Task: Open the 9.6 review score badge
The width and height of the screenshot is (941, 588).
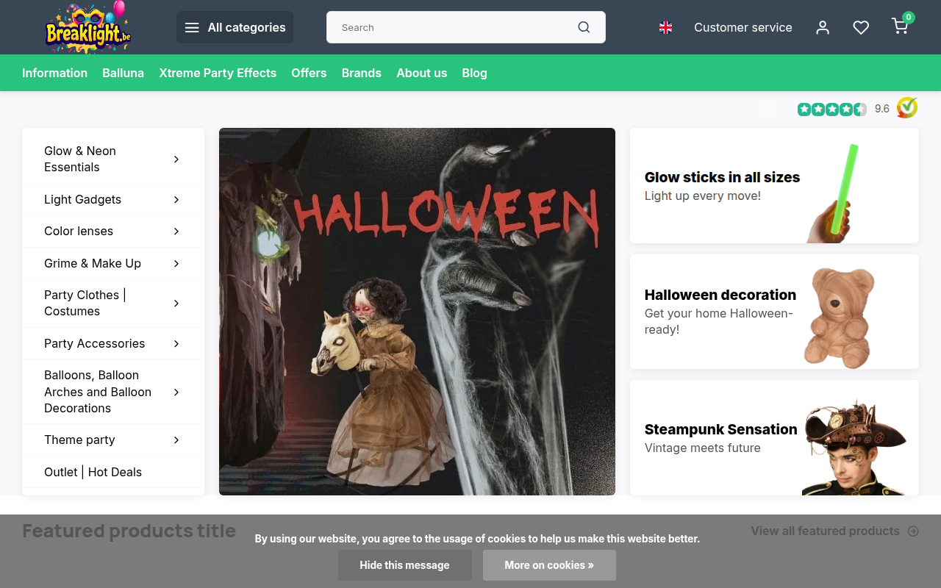Action: (x=857, y=108)
